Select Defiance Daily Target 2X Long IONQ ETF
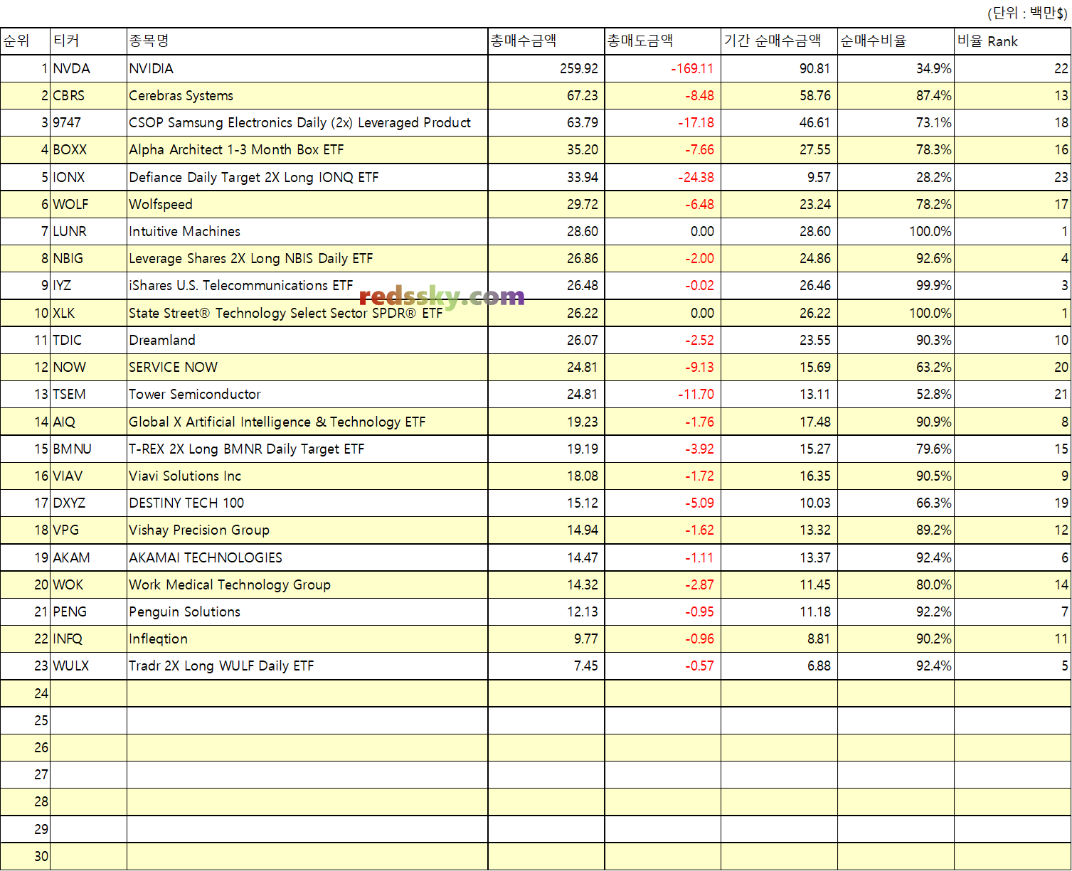1072x871 pixels. coord(307,177)
